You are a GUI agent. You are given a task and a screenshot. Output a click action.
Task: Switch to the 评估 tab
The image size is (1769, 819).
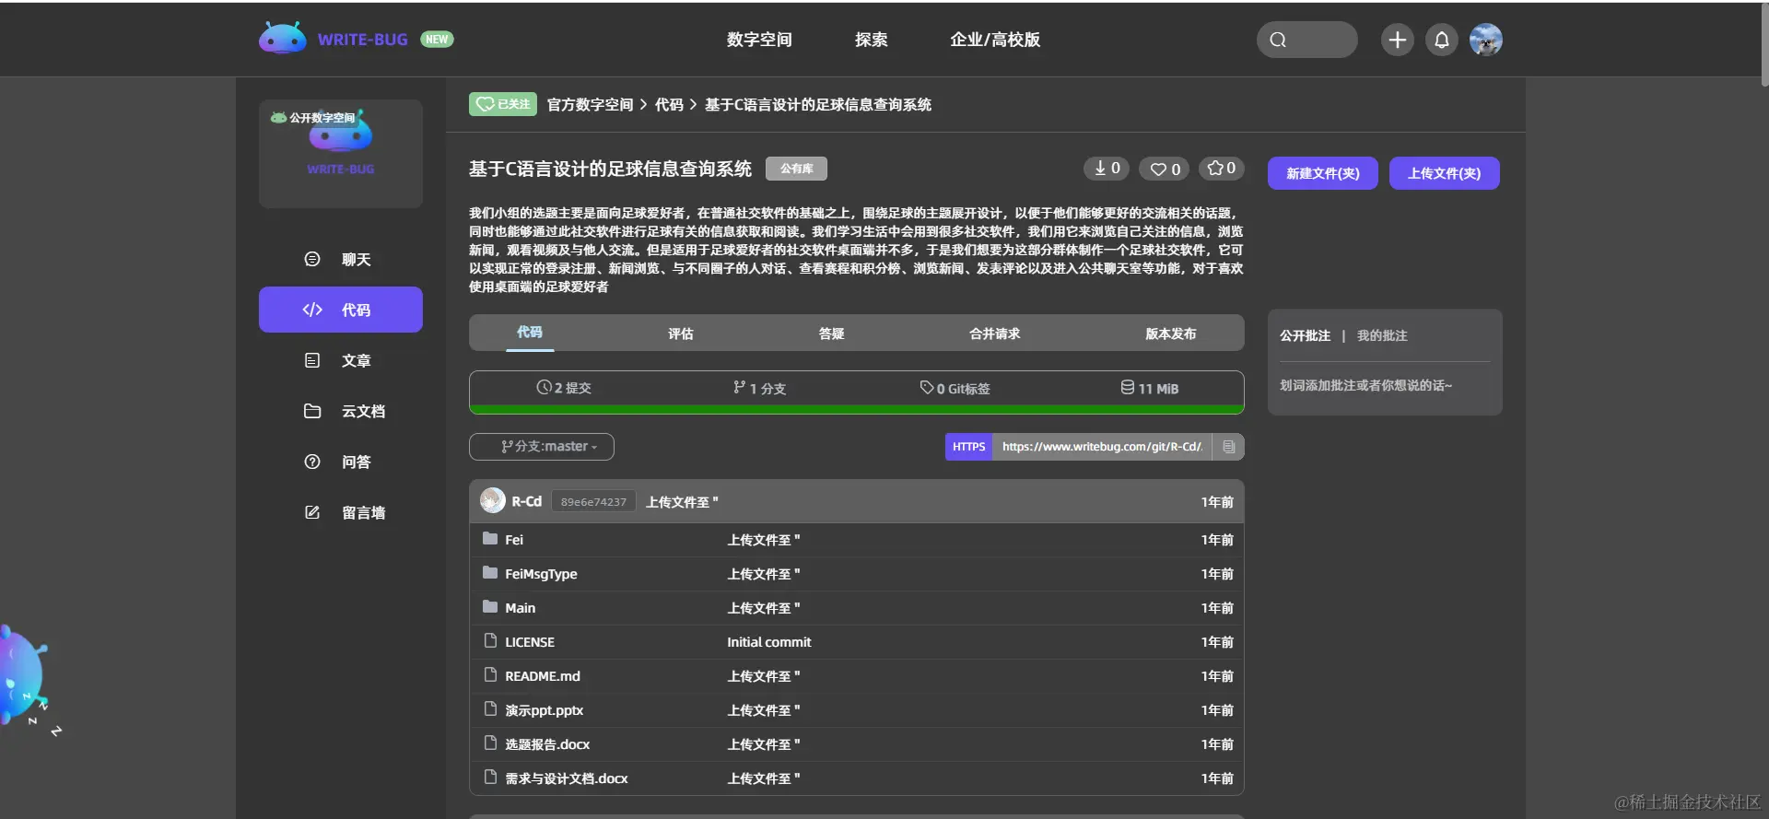coord(681,333)
